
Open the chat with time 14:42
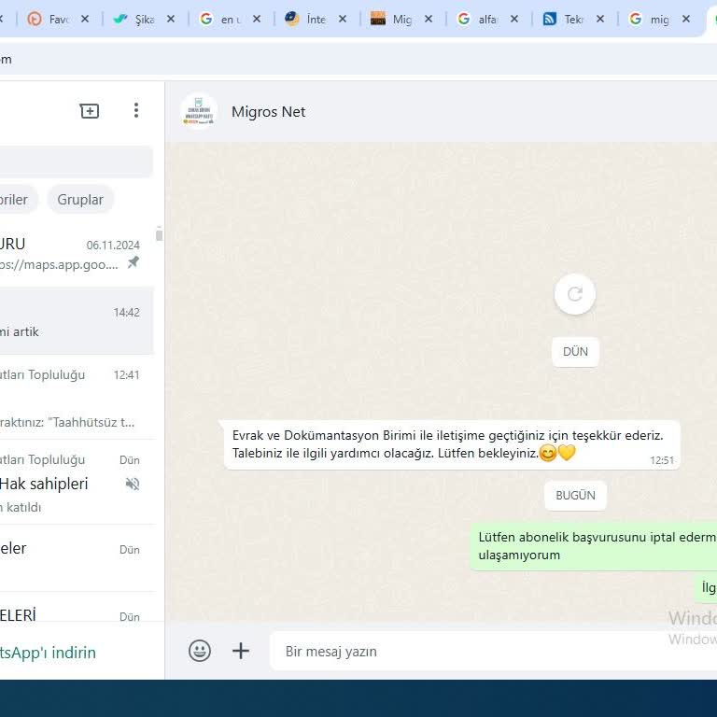coord(77,321)
